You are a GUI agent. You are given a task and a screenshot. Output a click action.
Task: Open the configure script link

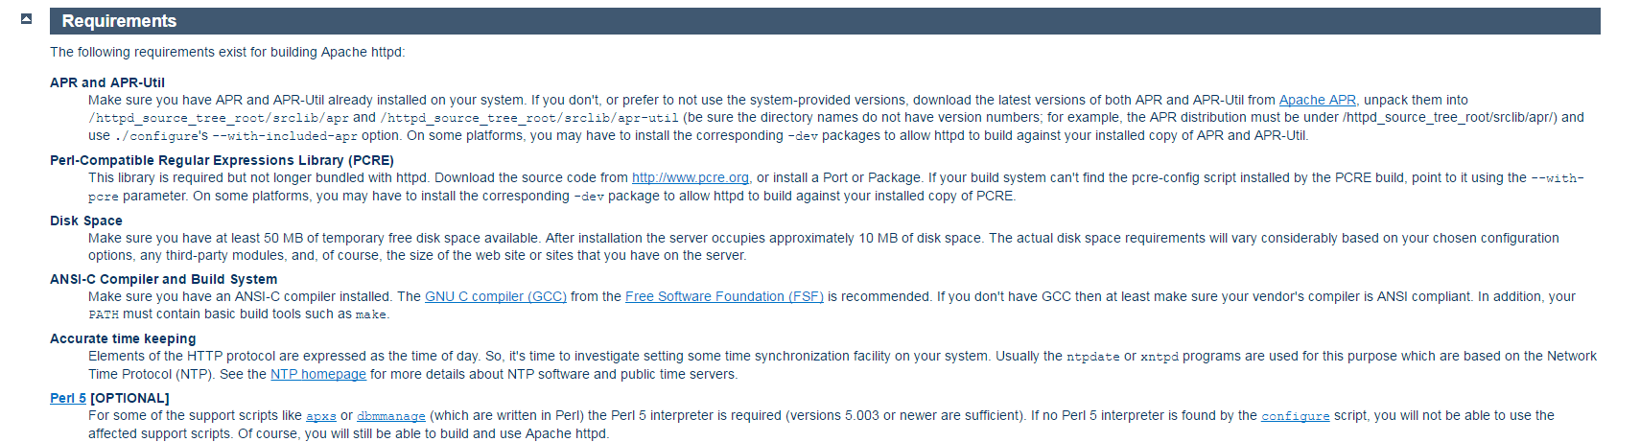tap(1296, 416)
